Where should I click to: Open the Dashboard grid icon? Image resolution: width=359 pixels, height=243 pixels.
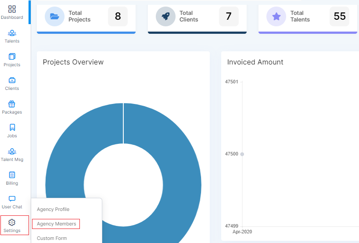[12, 9]
